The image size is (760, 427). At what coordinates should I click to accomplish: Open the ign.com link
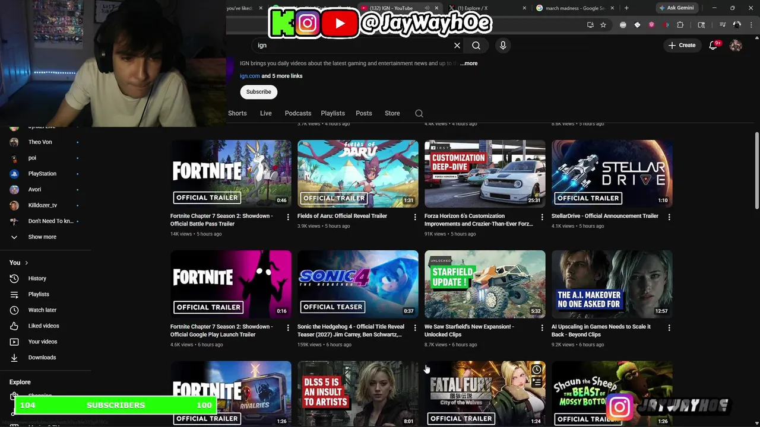click(250, 76)
